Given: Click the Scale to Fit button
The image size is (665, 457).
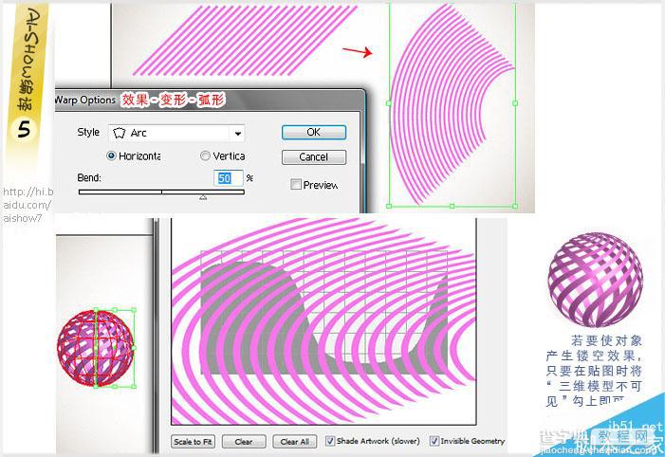Looking at the screenshot, I should [193, 441].
